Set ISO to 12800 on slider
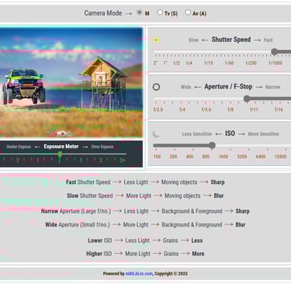This screenshot has height=284, width=291. (x=280, y=145)
